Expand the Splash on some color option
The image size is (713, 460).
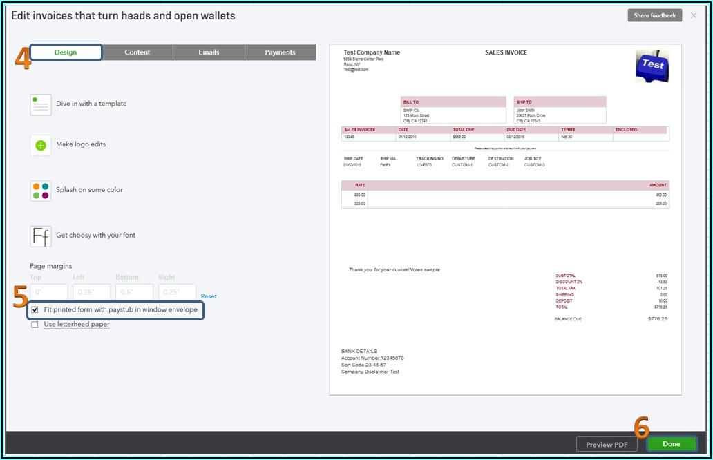(x=89, y=190)
